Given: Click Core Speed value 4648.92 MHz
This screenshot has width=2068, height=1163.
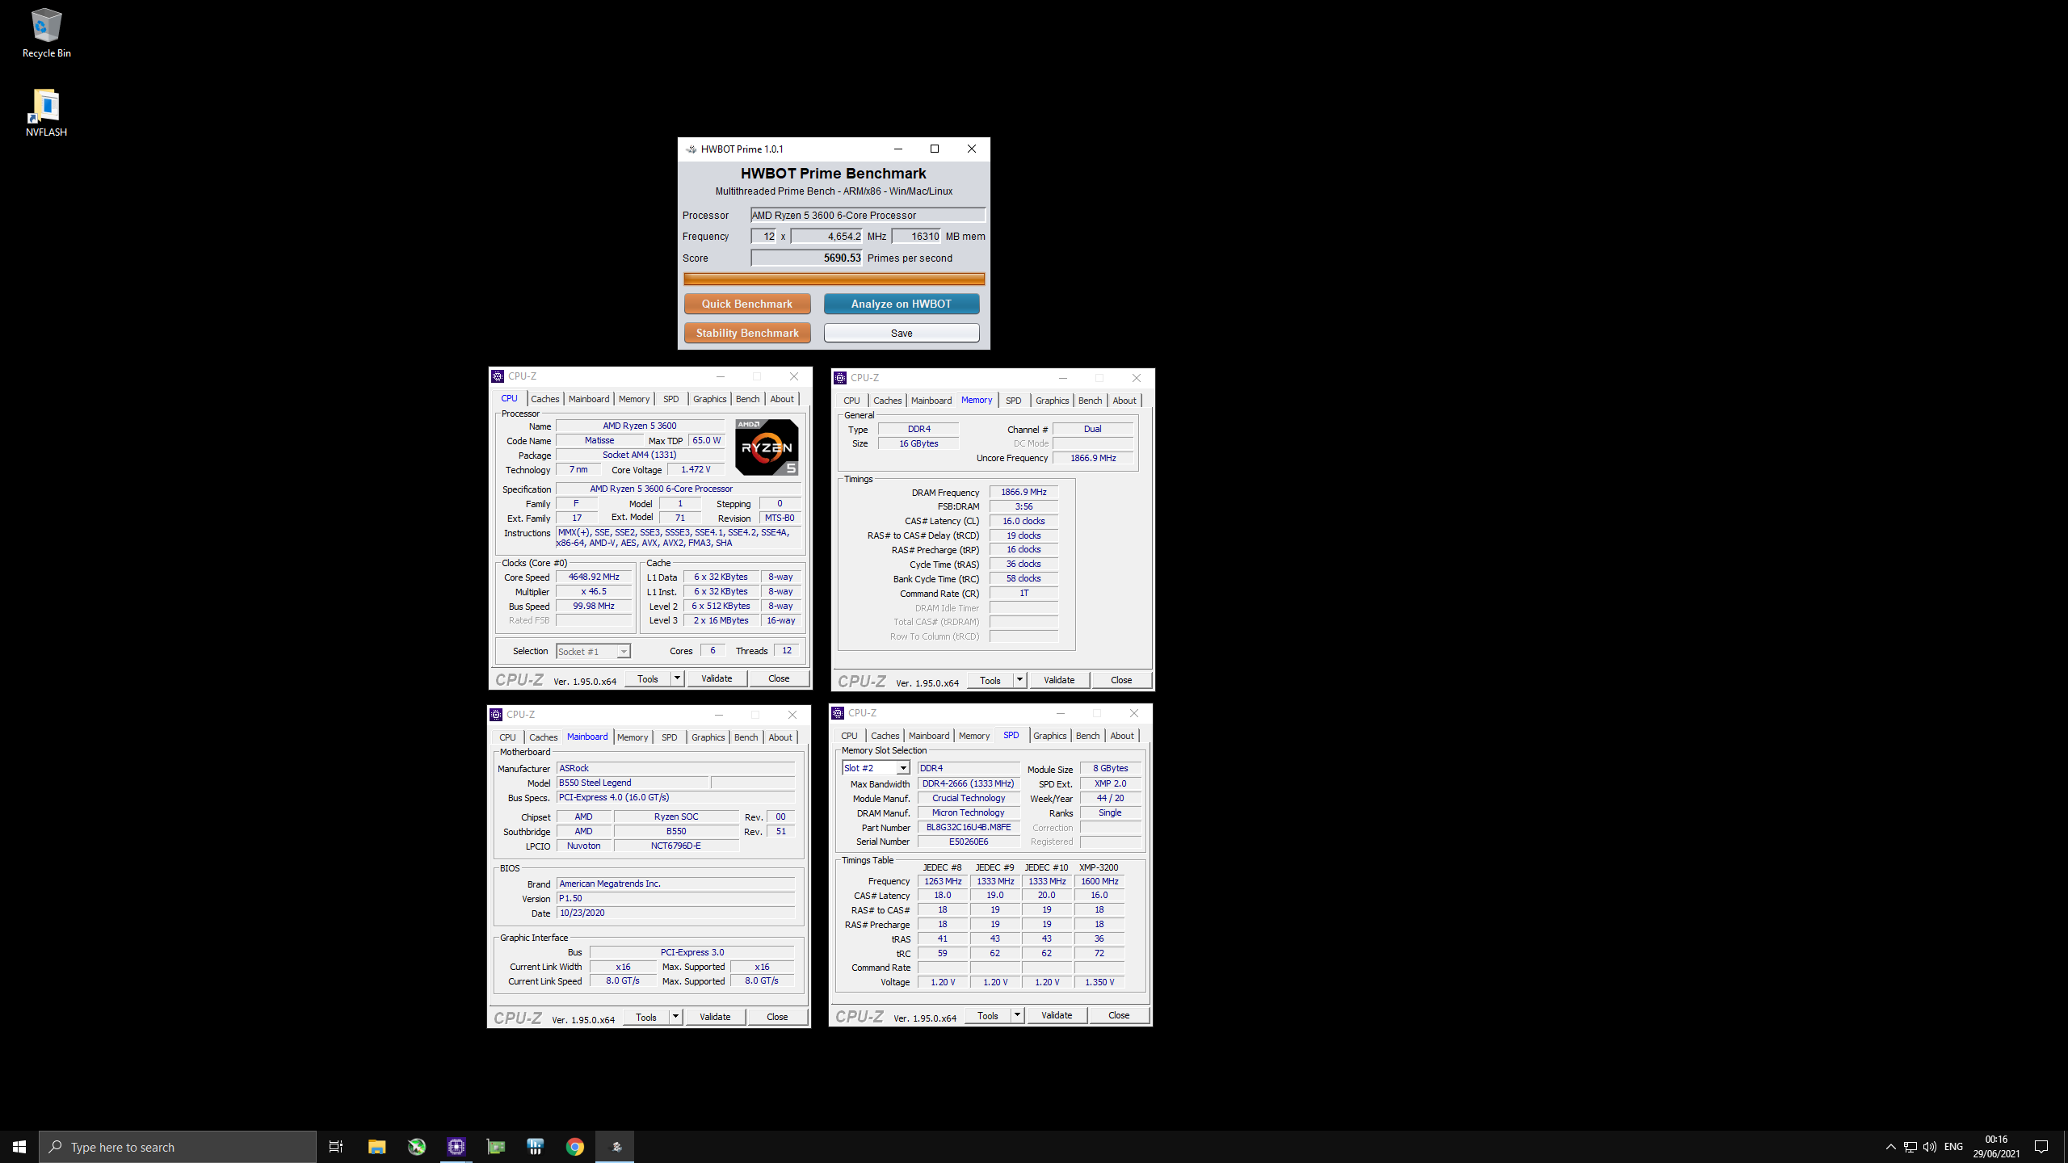Looking at the screenshot, I should tap(594, 577).
